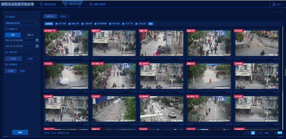Screen dimensions: 286x139
Task: Switch to 城管违规检索 search tab
Action: (73, 4)
